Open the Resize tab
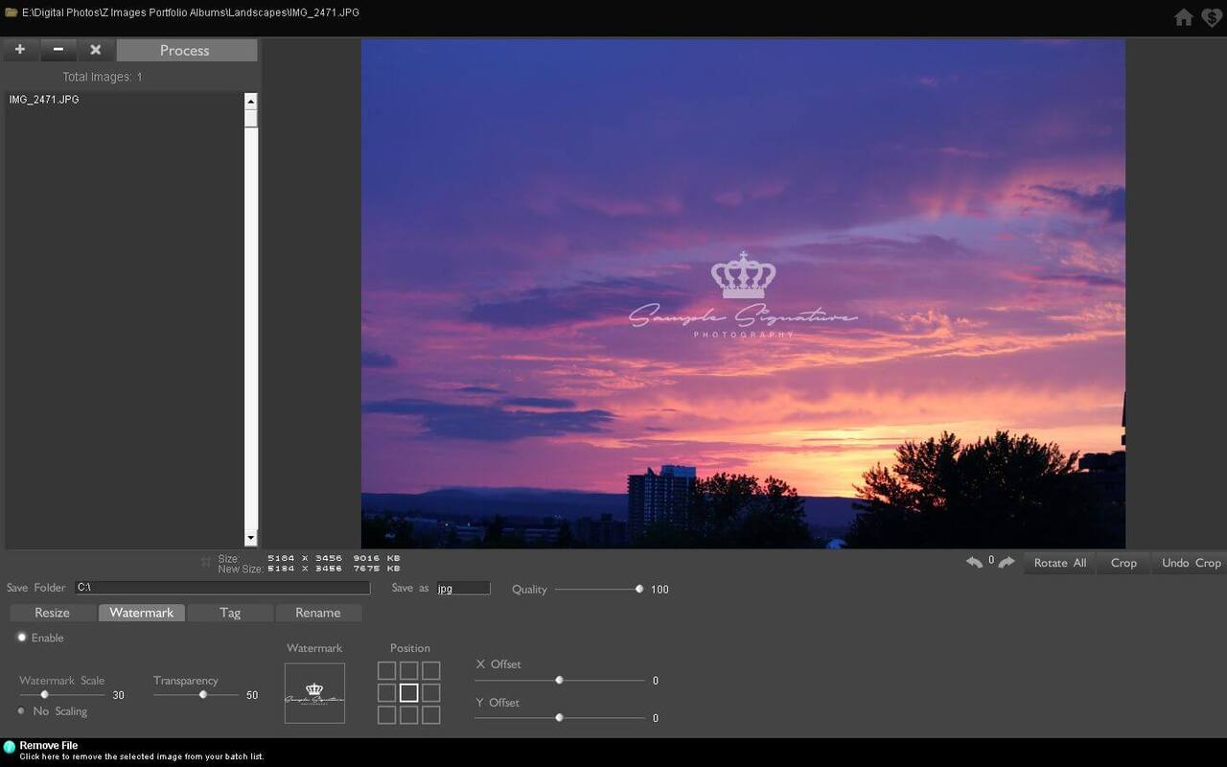The width and height of the screenshot is (1227, 767). click(x=53, y=613)
